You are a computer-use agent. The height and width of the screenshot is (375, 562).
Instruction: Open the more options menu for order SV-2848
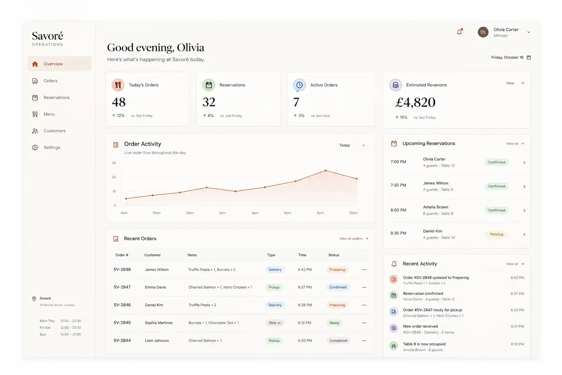click(364, 270)
